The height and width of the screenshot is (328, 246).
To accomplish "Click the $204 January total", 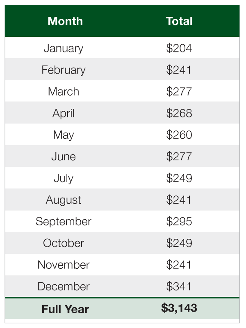I will (x=179, y=48).
